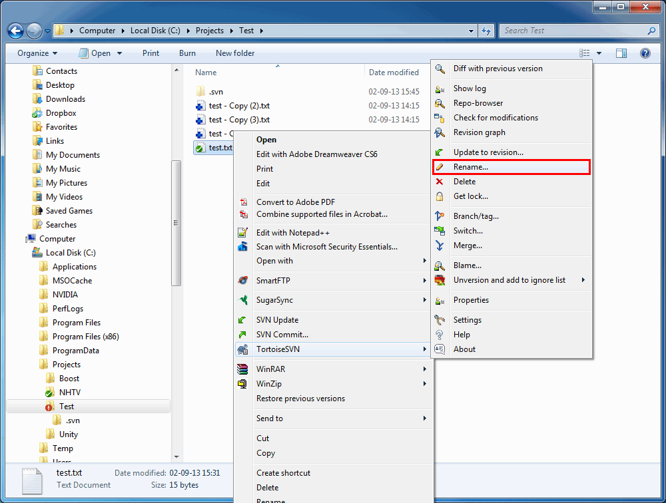Go back with the Back arrow button
This screenshot has height=503, width=666.
16,31
